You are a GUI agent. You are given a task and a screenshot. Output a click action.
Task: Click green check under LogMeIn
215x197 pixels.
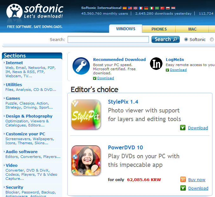click(167, 70)
